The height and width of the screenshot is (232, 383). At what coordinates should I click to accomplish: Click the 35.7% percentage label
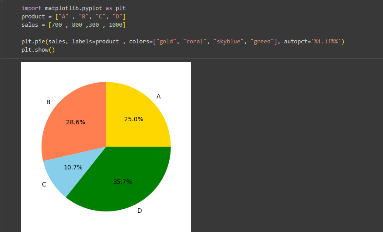pyautogui.click(x=122, y=182)
